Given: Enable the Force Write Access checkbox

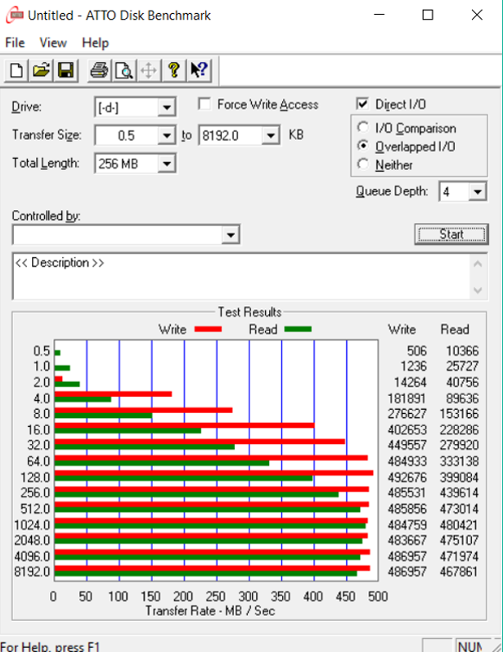Looking at the screenshot, I should 204,105.
